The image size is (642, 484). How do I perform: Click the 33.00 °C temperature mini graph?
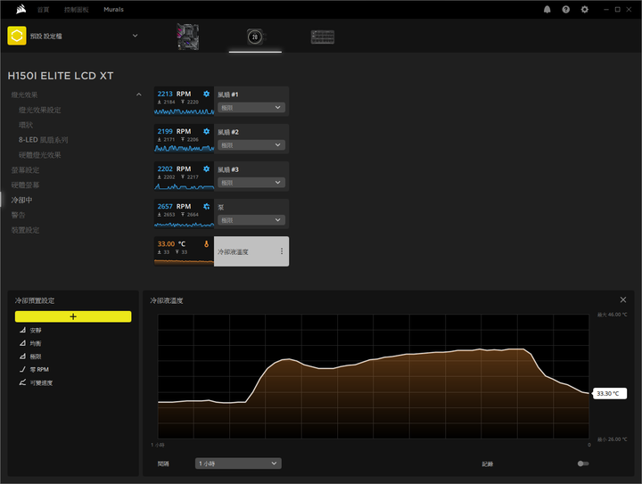coord(184,261)
